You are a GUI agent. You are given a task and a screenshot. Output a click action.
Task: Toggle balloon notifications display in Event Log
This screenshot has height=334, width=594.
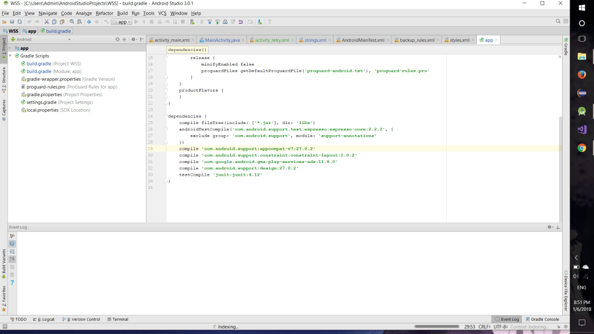[x=12, y=244]
